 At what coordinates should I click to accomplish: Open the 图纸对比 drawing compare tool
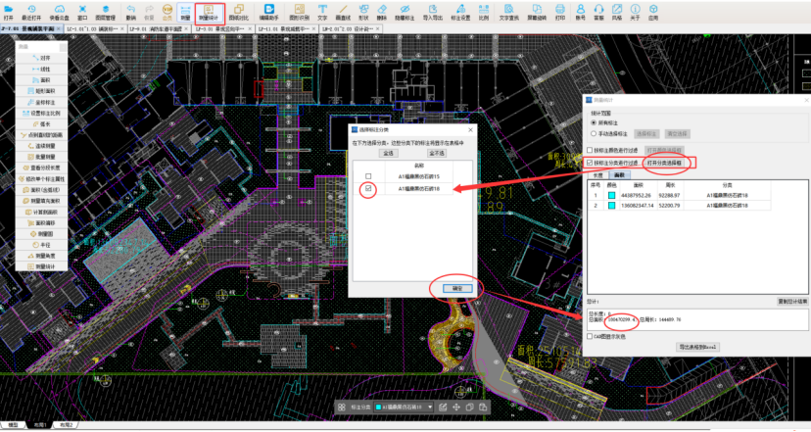[238, 11]
